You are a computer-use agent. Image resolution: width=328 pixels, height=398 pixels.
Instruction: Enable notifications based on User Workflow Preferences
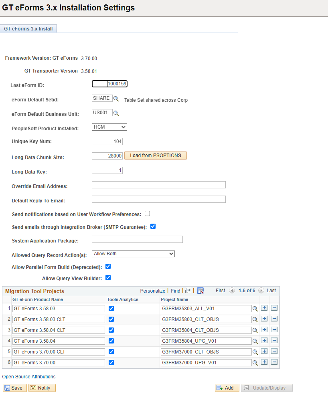(148, 214)
